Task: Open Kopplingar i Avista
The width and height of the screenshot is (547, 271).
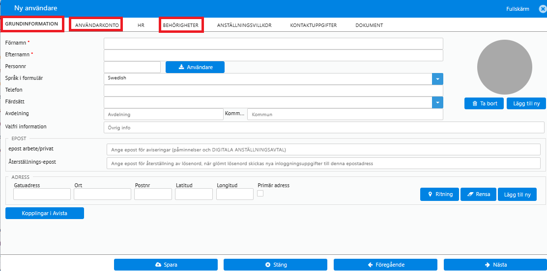Action: tap(45, 213)
